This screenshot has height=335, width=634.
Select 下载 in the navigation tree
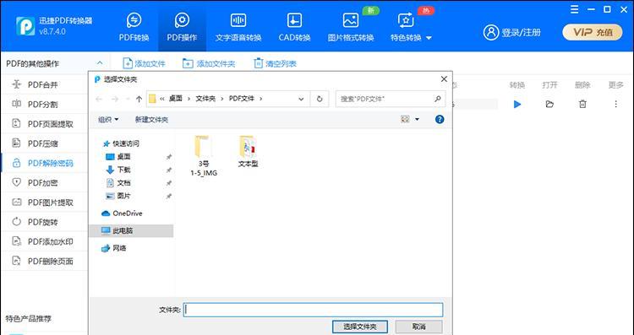tap(118, 170)
